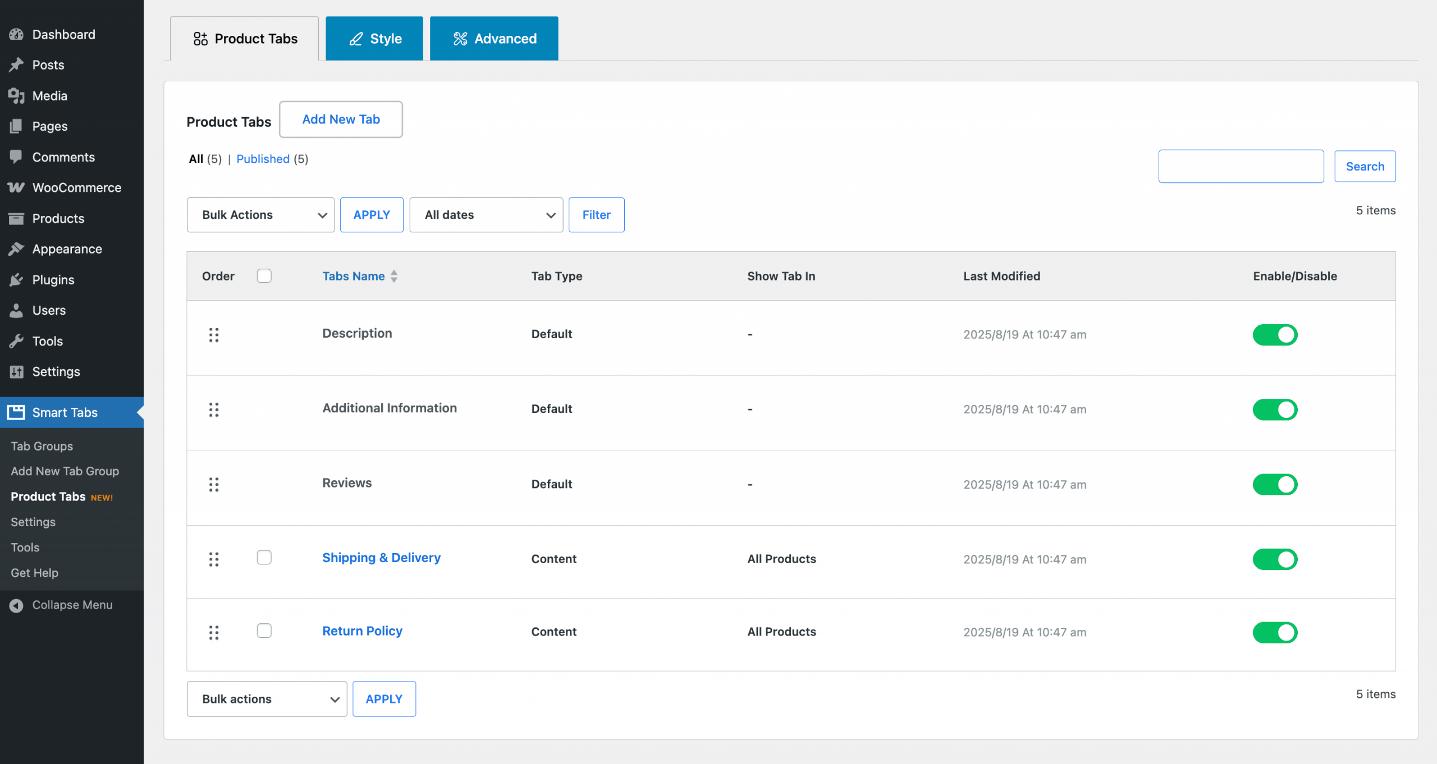Click the Smart Tabs window icon
1437x764 pixels.
[16, 412]
